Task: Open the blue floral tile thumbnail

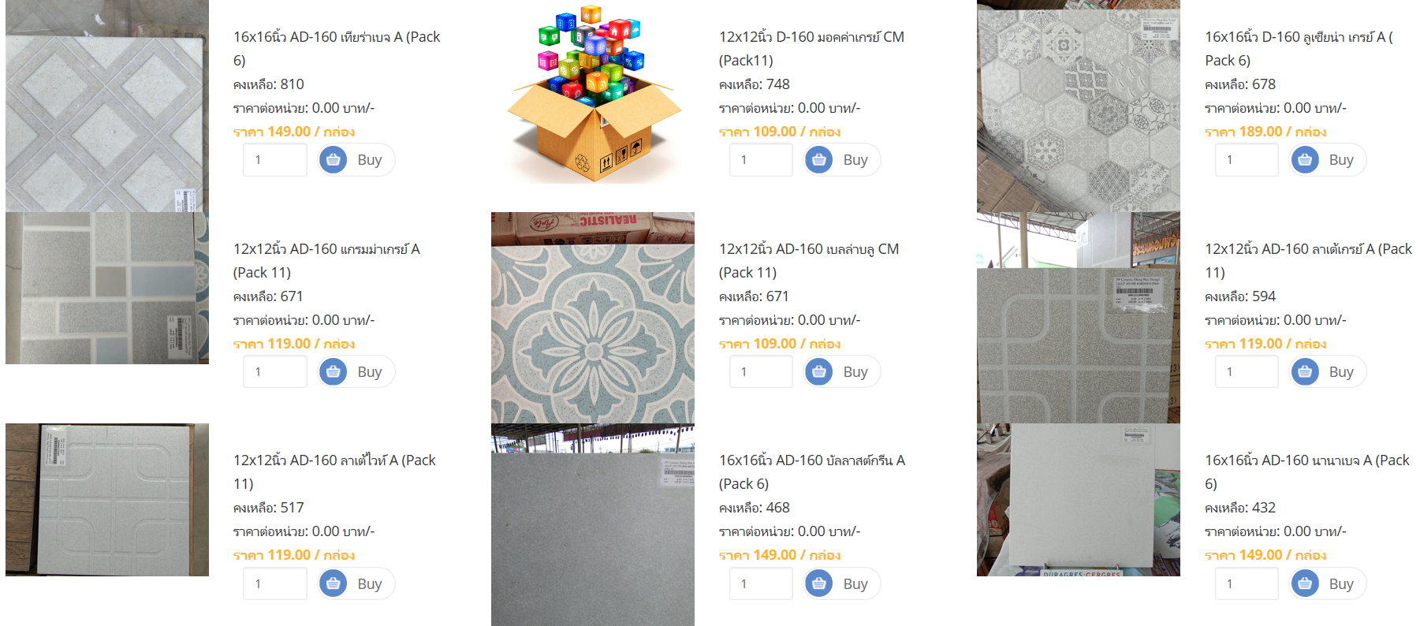Action: [593, 318]
